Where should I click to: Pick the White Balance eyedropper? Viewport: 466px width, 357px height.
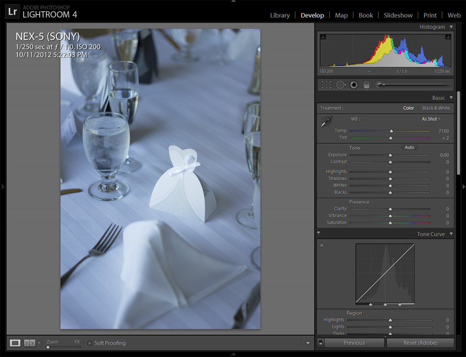coord(326,122)
